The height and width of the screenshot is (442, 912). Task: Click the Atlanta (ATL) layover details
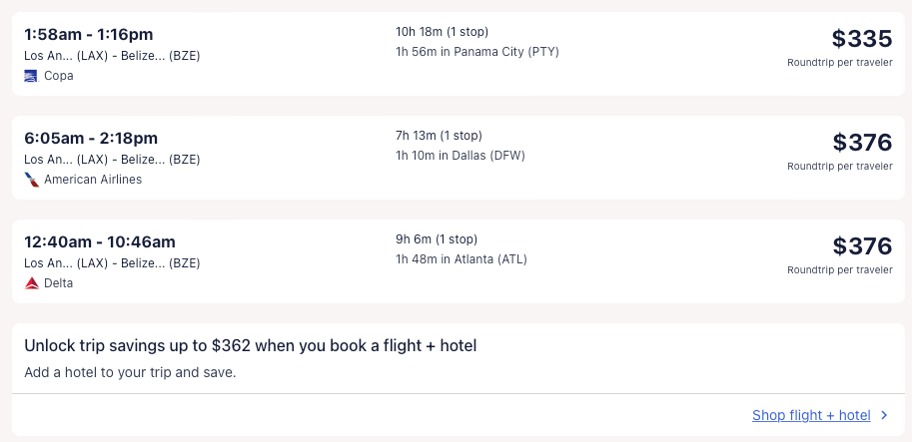[461, 259]
